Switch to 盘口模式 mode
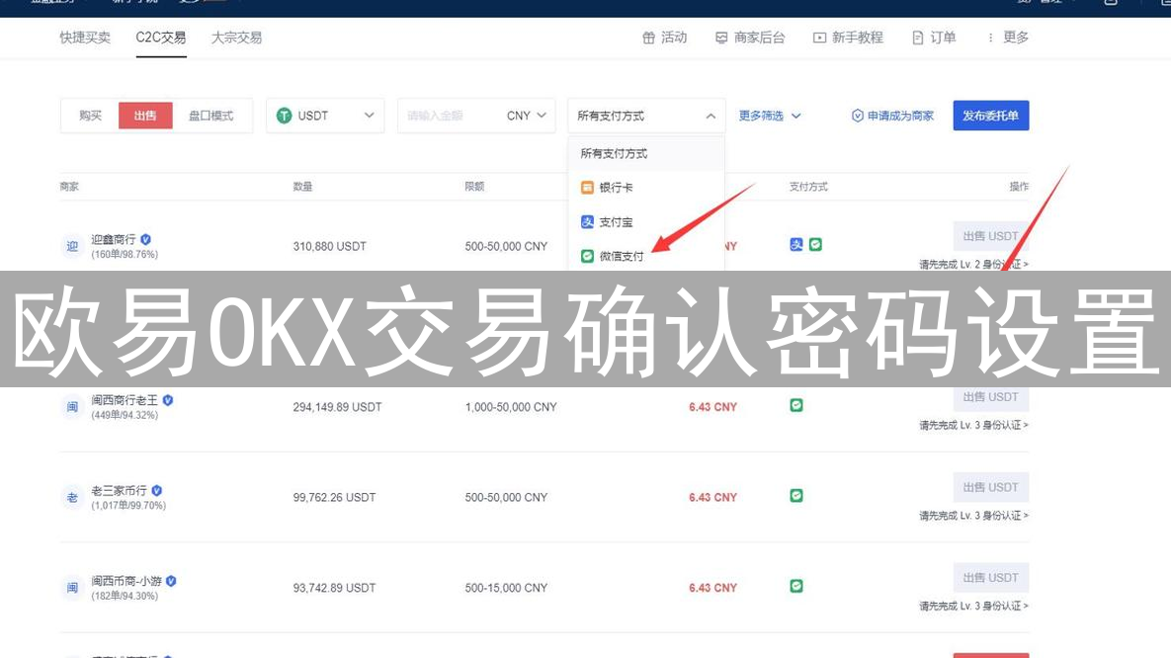 pos(210,116)
